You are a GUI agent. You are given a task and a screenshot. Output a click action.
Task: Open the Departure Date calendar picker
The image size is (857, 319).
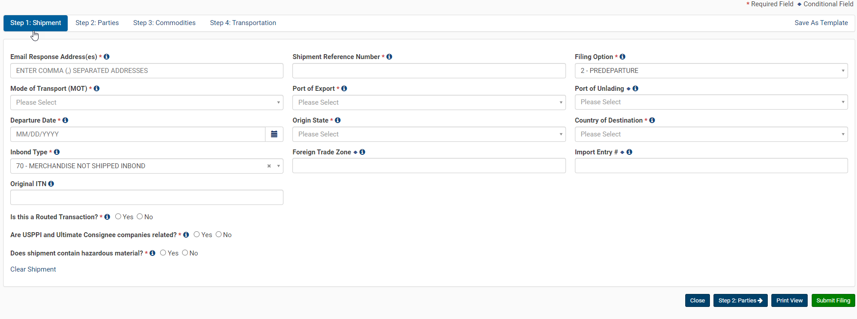(x=274, y=134)
